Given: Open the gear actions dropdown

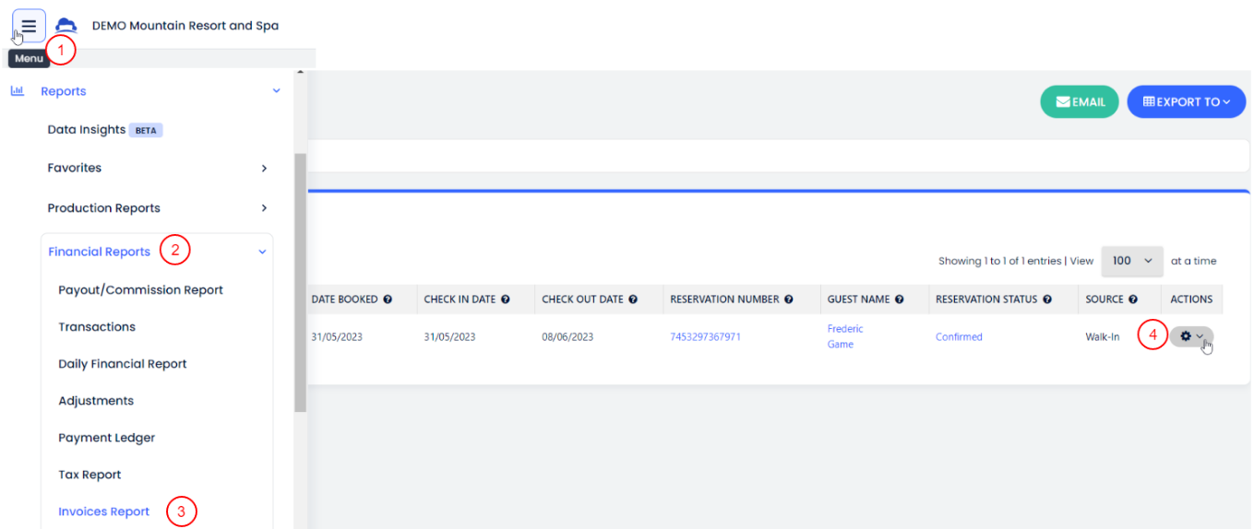Looking at the screenshot, I should [x=1190, y=337].
